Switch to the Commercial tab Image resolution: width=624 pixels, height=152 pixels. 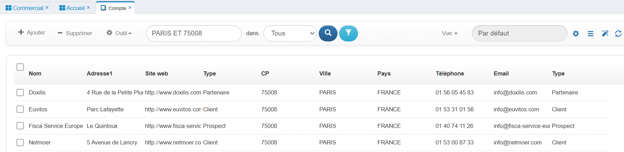tap(28, 8)
